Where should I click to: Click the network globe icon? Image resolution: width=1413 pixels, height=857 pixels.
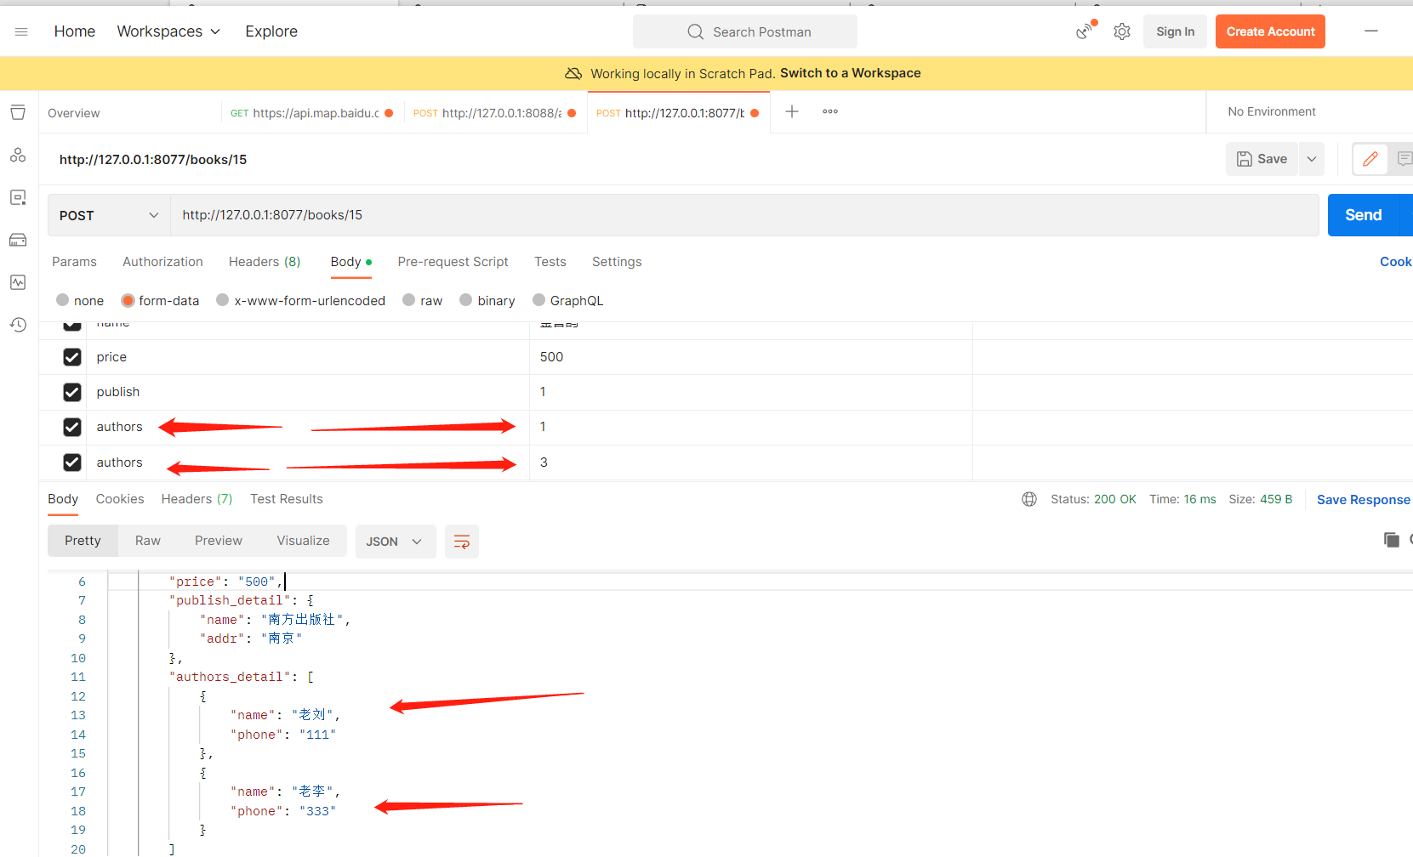pos(1029,499)
